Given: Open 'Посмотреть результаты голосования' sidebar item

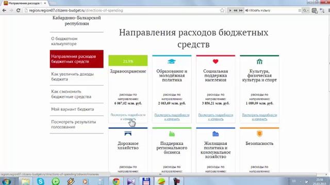Looking at the screenshot, I should pyautogui.click(x=77, y=124).
